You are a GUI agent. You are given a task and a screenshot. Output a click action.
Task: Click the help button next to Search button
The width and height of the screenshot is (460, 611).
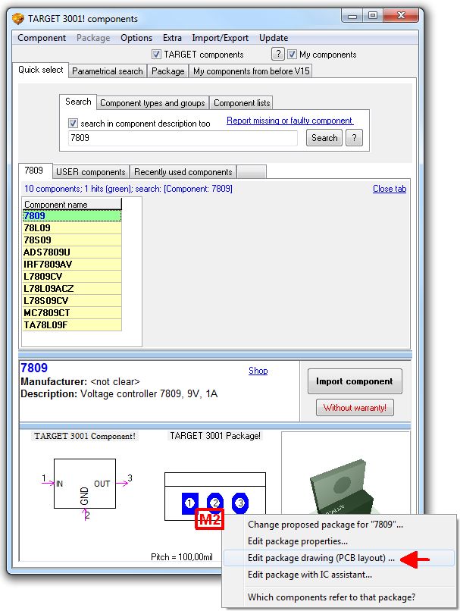(354, 138)
